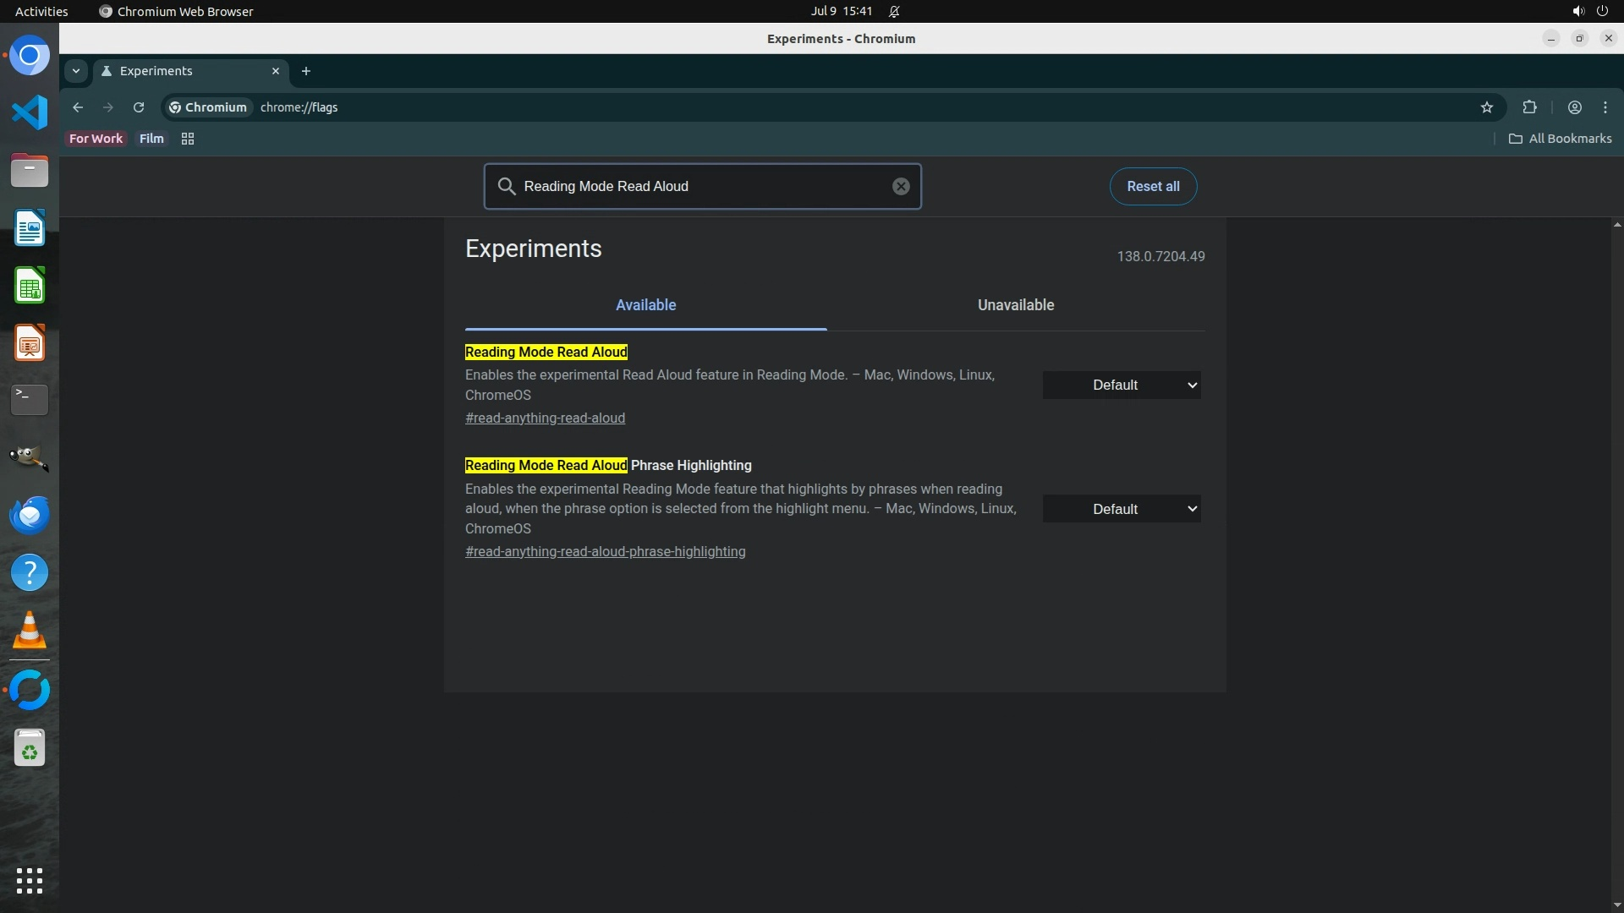Image resolution: width=1624 pixels, height=913 pixels.
Task: Open the For Work bookmark folder
Action: [x=96, y=139]
